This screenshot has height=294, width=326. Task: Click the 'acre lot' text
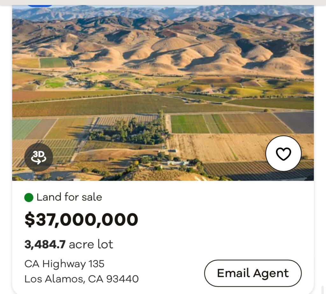pyautogui.click(x=91, y=244)
